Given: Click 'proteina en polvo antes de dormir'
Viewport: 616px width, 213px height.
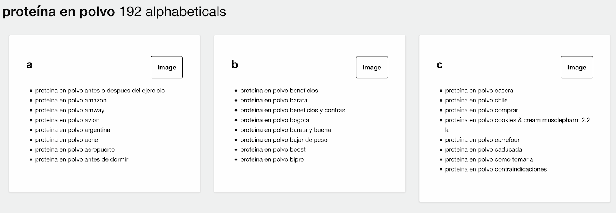Looking at the screenshot, I should click(82, 159).
